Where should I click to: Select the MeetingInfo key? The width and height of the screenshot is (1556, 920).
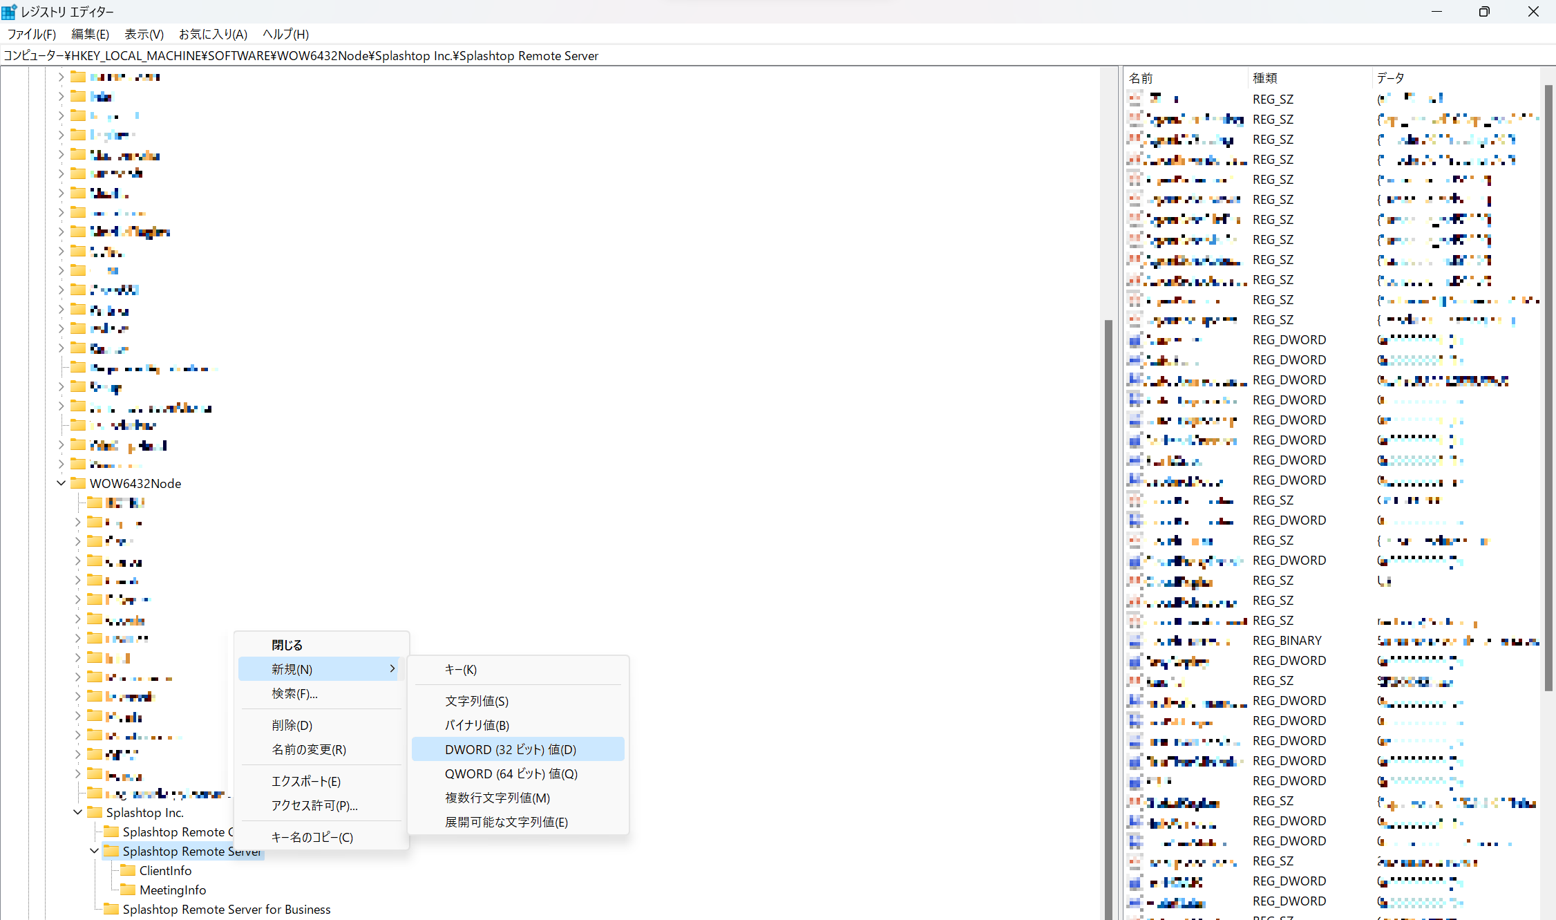173,890
